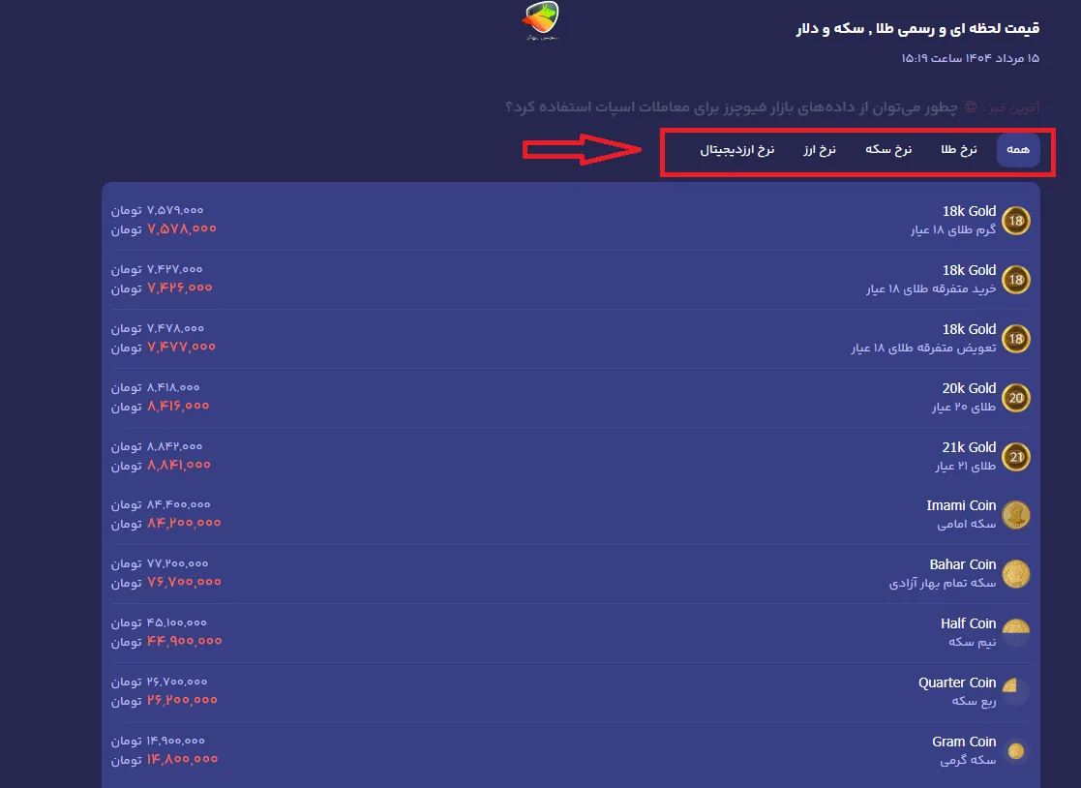Screen dimensions: 1081x788
Task: Select the نرخ ارز tab
Action: tap(820, 150)
